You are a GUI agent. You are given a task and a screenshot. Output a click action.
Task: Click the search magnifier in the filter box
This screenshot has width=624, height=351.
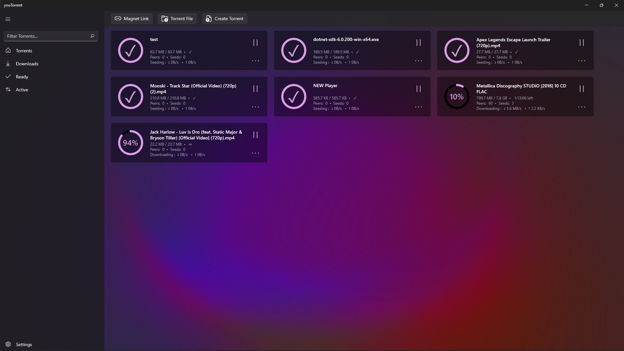click(92, 36)
